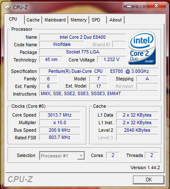The height and width of the screenshot is (189, 170).
Task: Click the Ext. Model value 17
Action: click(98, 86)
